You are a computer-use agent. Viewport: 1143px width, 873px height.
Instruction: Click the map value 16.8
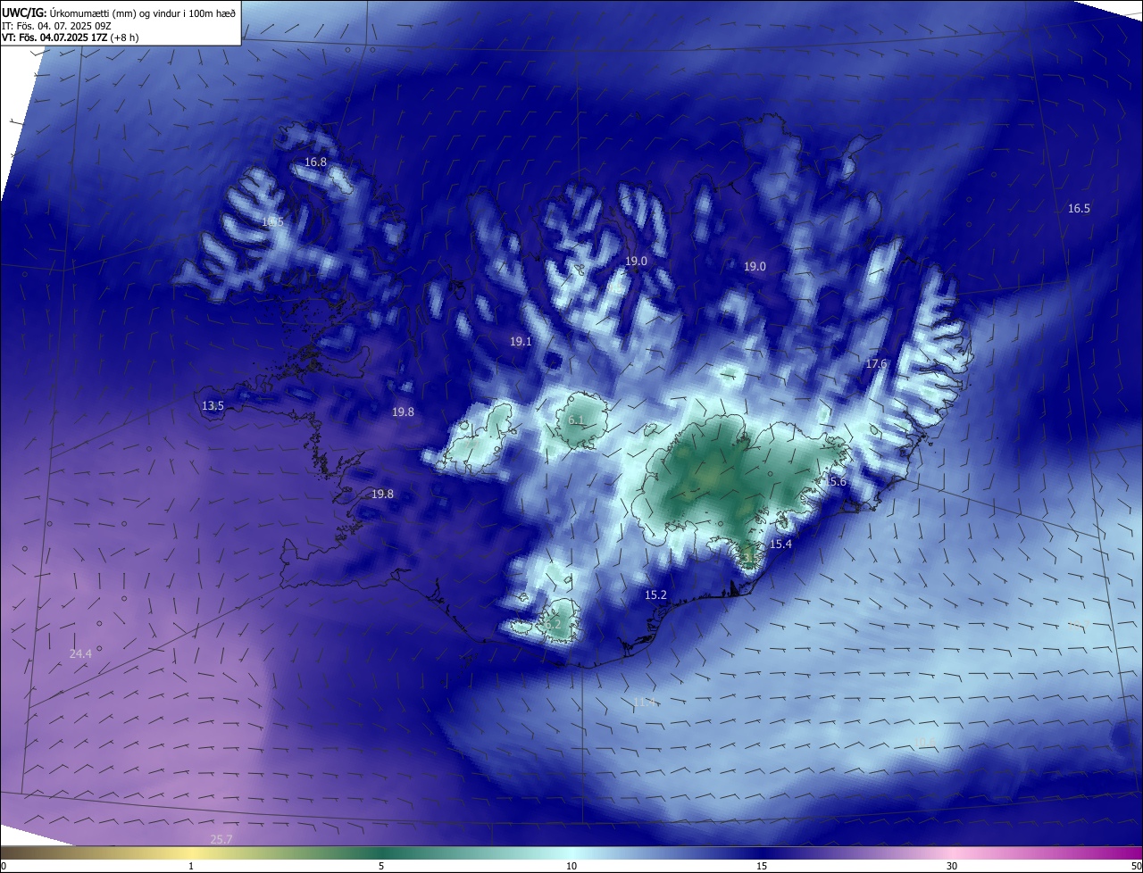point(316,162)
